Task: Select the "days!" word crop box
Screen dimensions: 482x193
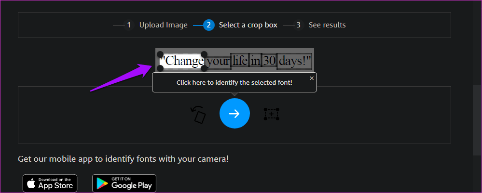Action: click(294, 62)
